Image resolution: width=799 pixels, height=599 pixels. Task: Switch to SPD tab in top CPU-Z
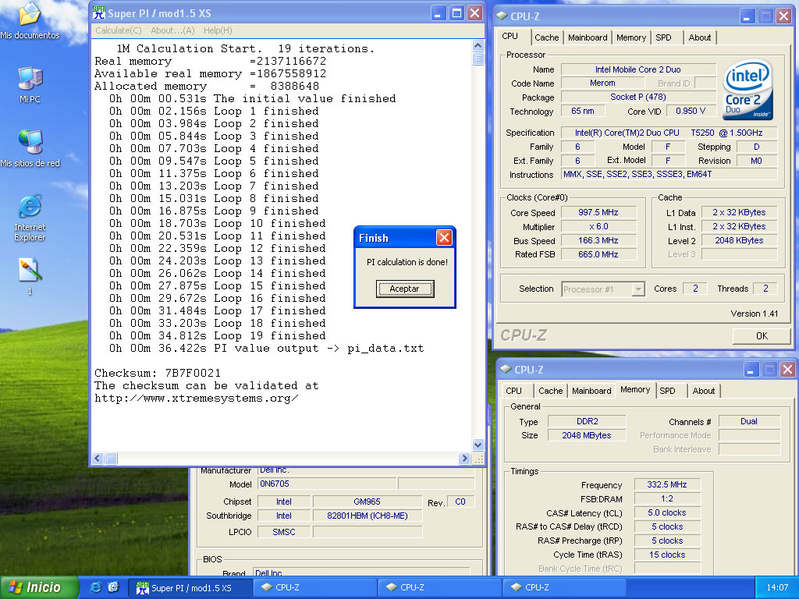click(x=663, y=37)
